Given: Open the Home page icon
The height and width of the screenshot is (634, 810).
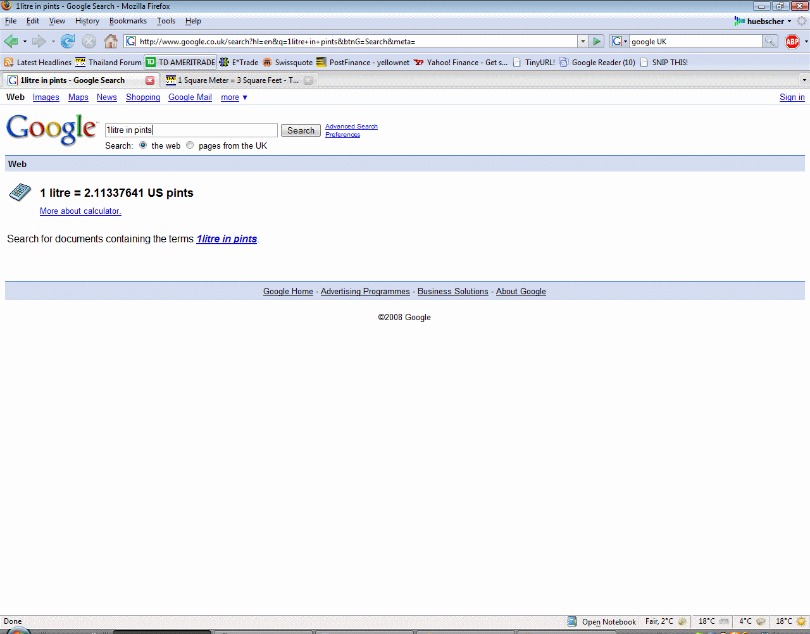Looking at the screenshot, I should tap(111, 42).
